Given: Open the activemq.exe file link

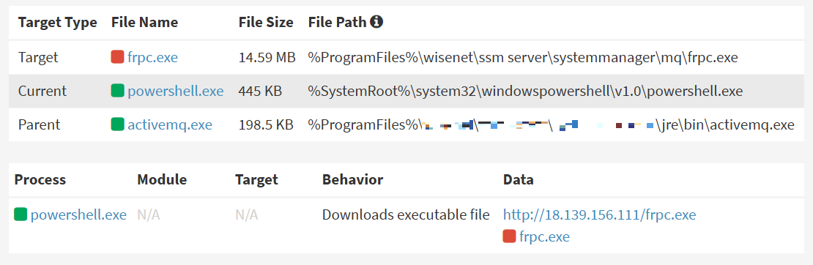Looking at the screenshot, I should (x=170, y=125).
